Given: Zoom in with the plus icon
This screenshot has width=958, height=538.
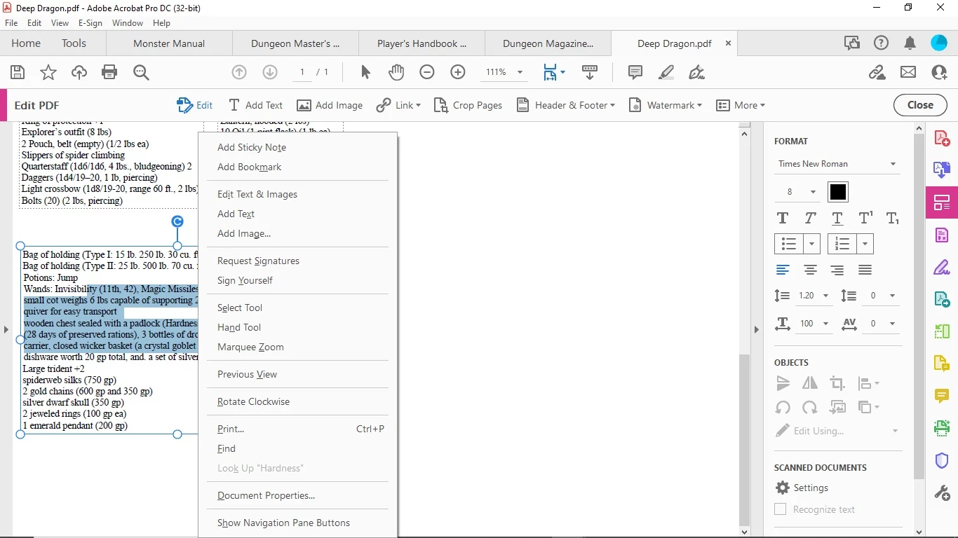Looking at the screenshot, I should 458,72.
